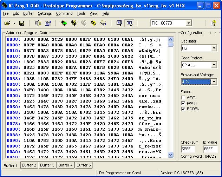Screen dimensions: 222x177
Task: Open the Code Protect CP ALL dropdown
Action: click(x=214, y=65)
